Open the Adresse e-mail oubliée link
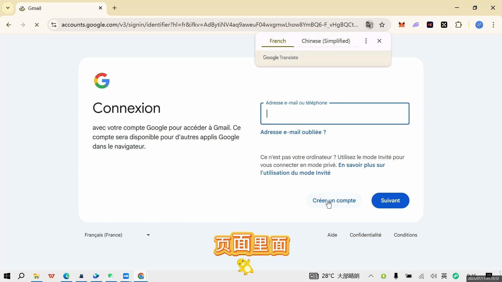Image resolution: width=502 pixels, height=282 pixels. 293,132
